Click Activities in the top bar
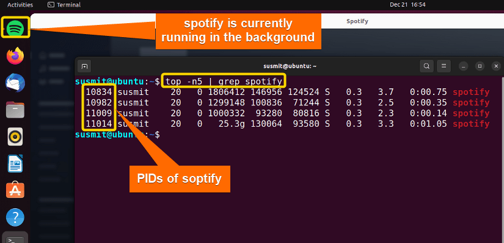 [20, 5]
